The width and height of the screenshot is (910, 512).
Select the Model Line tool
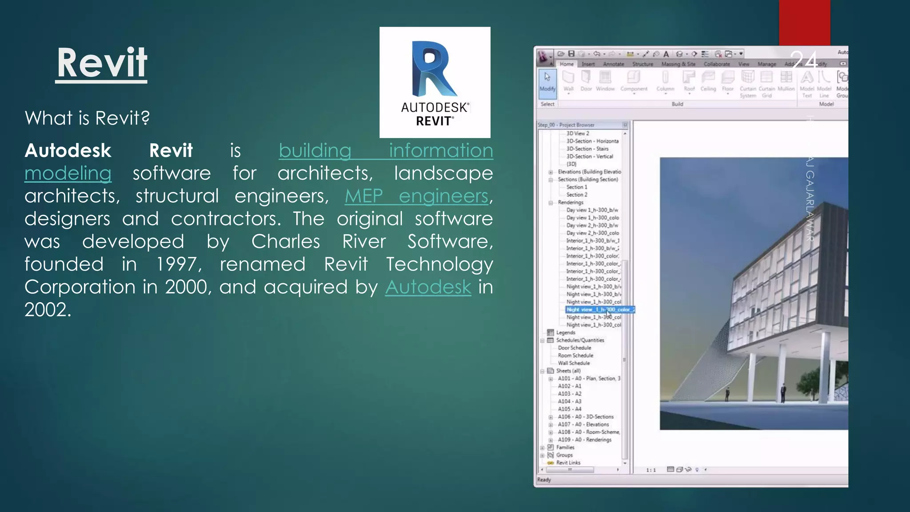(x=824, y=84)
